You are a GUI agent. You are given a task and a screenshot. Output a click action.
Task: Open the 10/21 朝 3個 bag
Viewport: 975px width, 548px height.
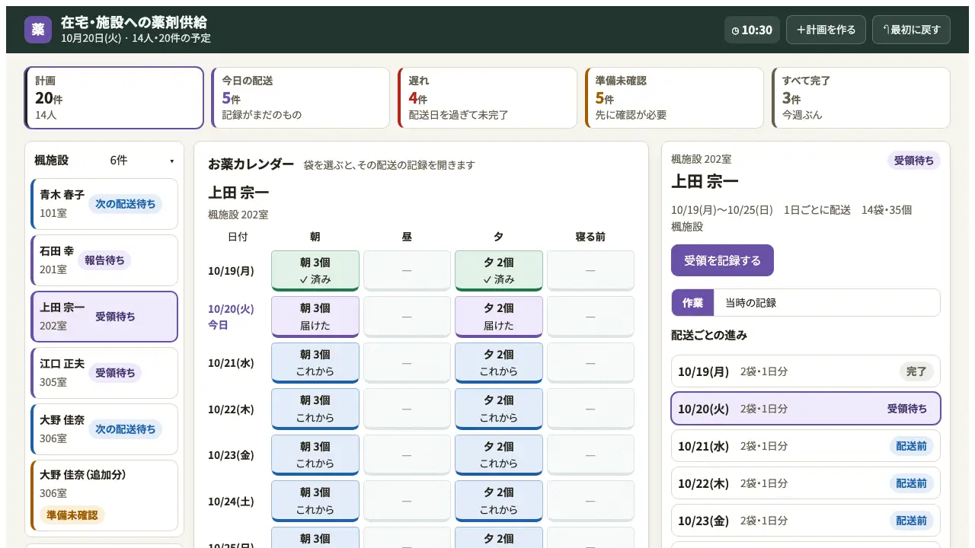[x=315, y=363]
